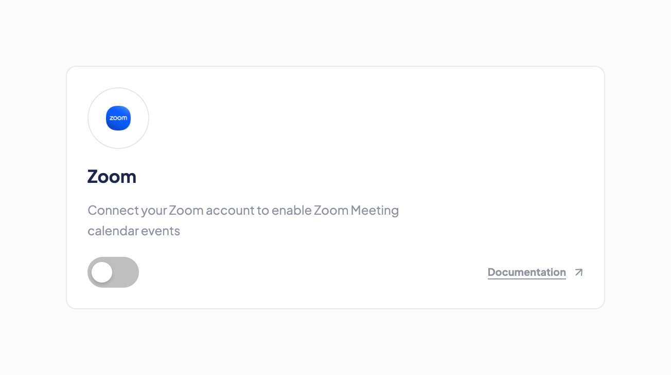Toggle the grey switch under the description
The height and width of the screenshot is (375, 671).
113,272
